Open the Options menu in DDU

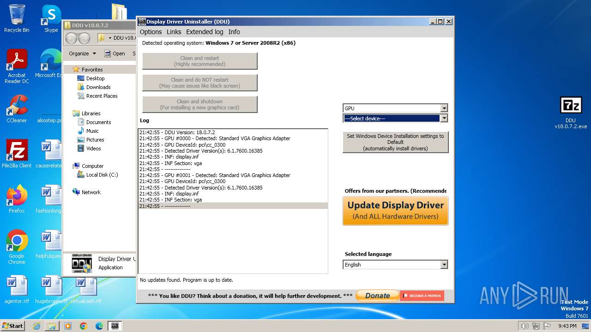click(x=151, y=32)
